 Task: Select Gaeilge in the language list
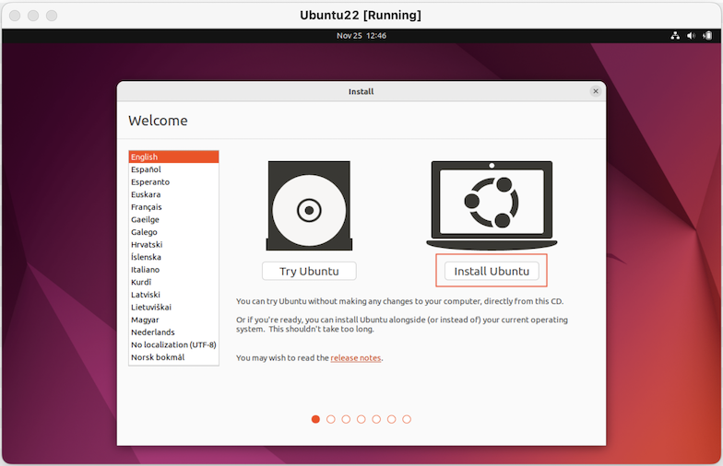[x=173, y=219]
